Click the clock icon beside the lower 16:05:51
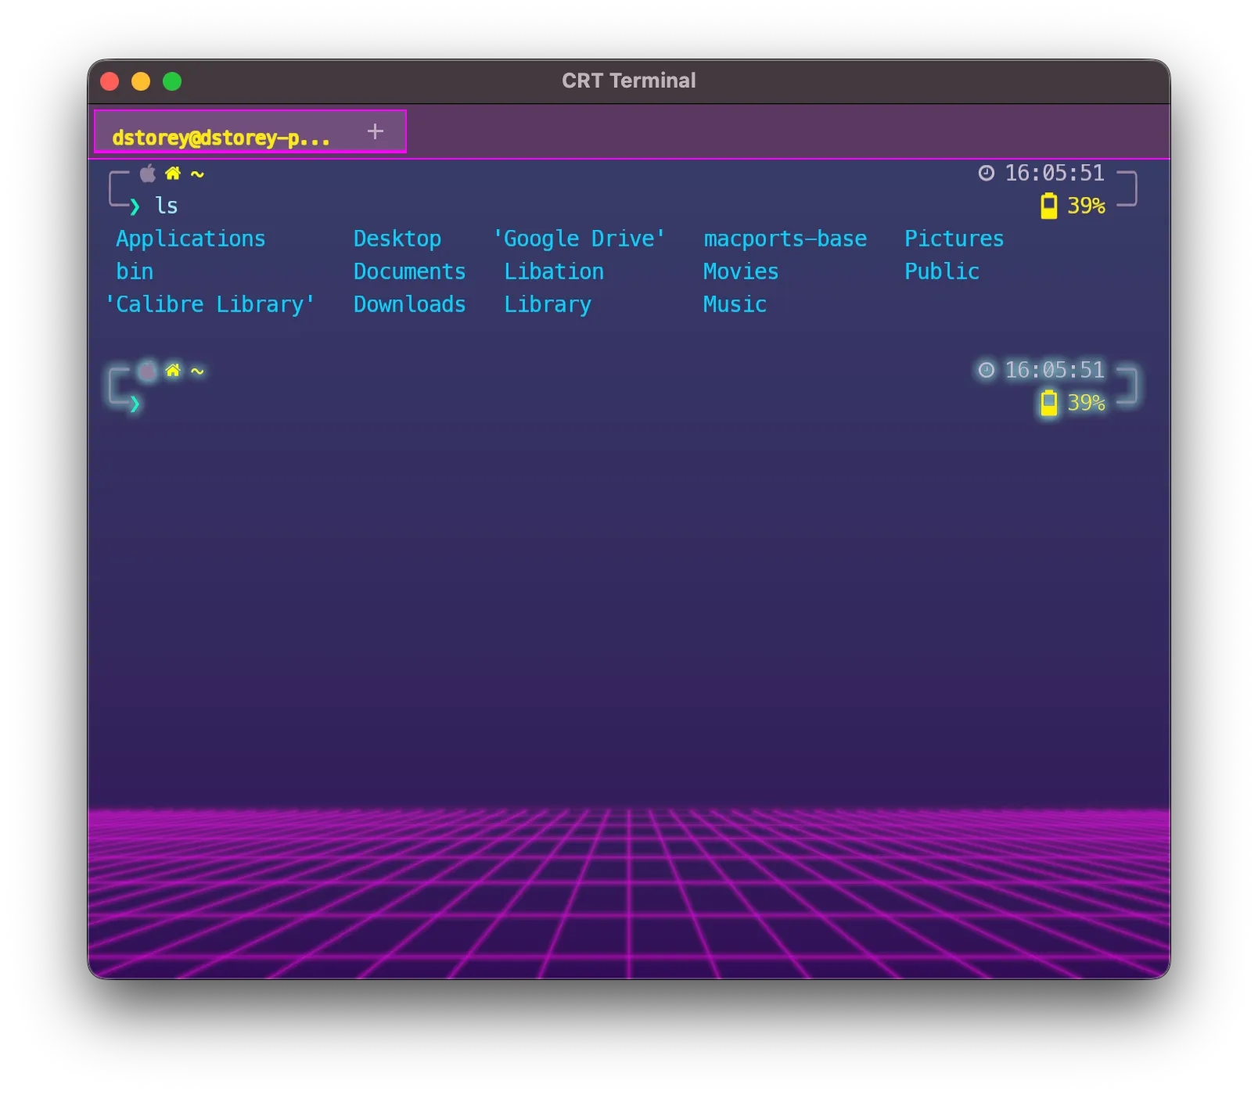1258x1095 pixels. click(x=987, y=370)
